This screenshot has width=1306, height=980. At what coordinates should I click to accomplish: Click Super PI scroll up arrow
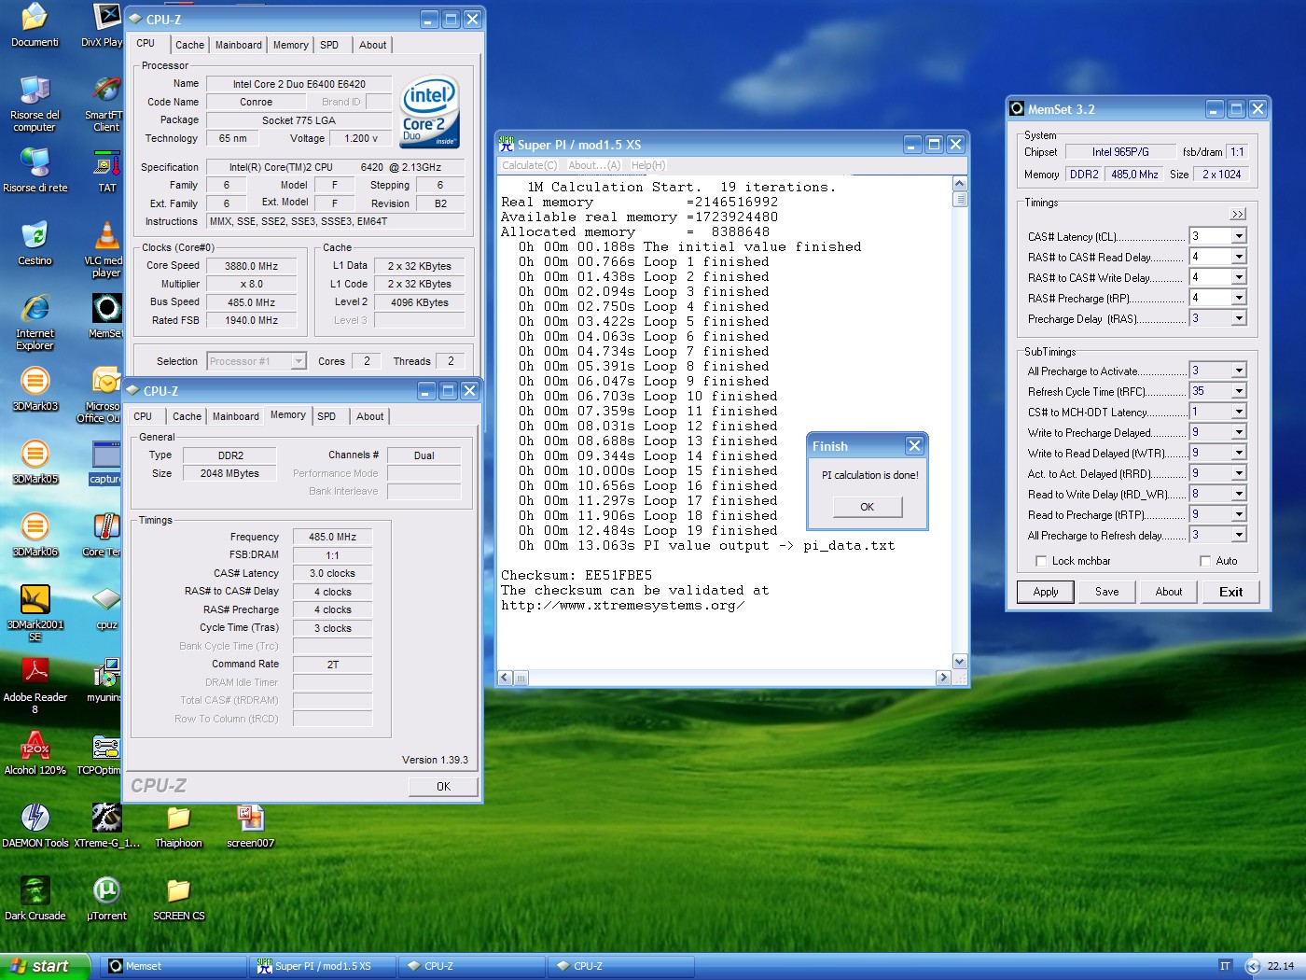point(960,184)
